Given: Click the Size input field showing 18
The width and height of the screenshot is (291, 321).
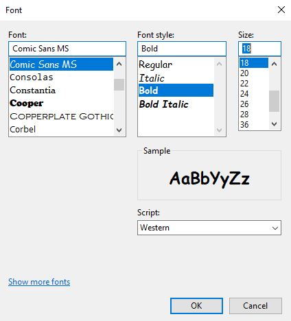Looking at the screenshot, I should point(259,49).
